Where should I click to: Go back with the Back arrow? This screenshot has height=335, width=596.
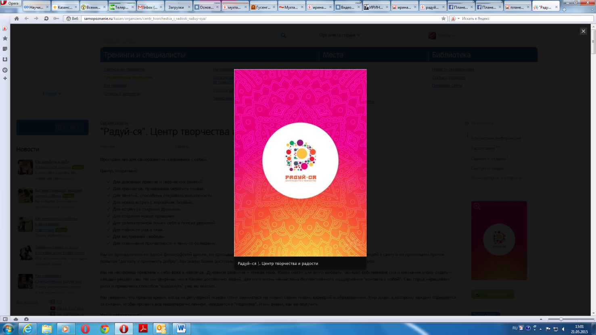pos(27,19)
